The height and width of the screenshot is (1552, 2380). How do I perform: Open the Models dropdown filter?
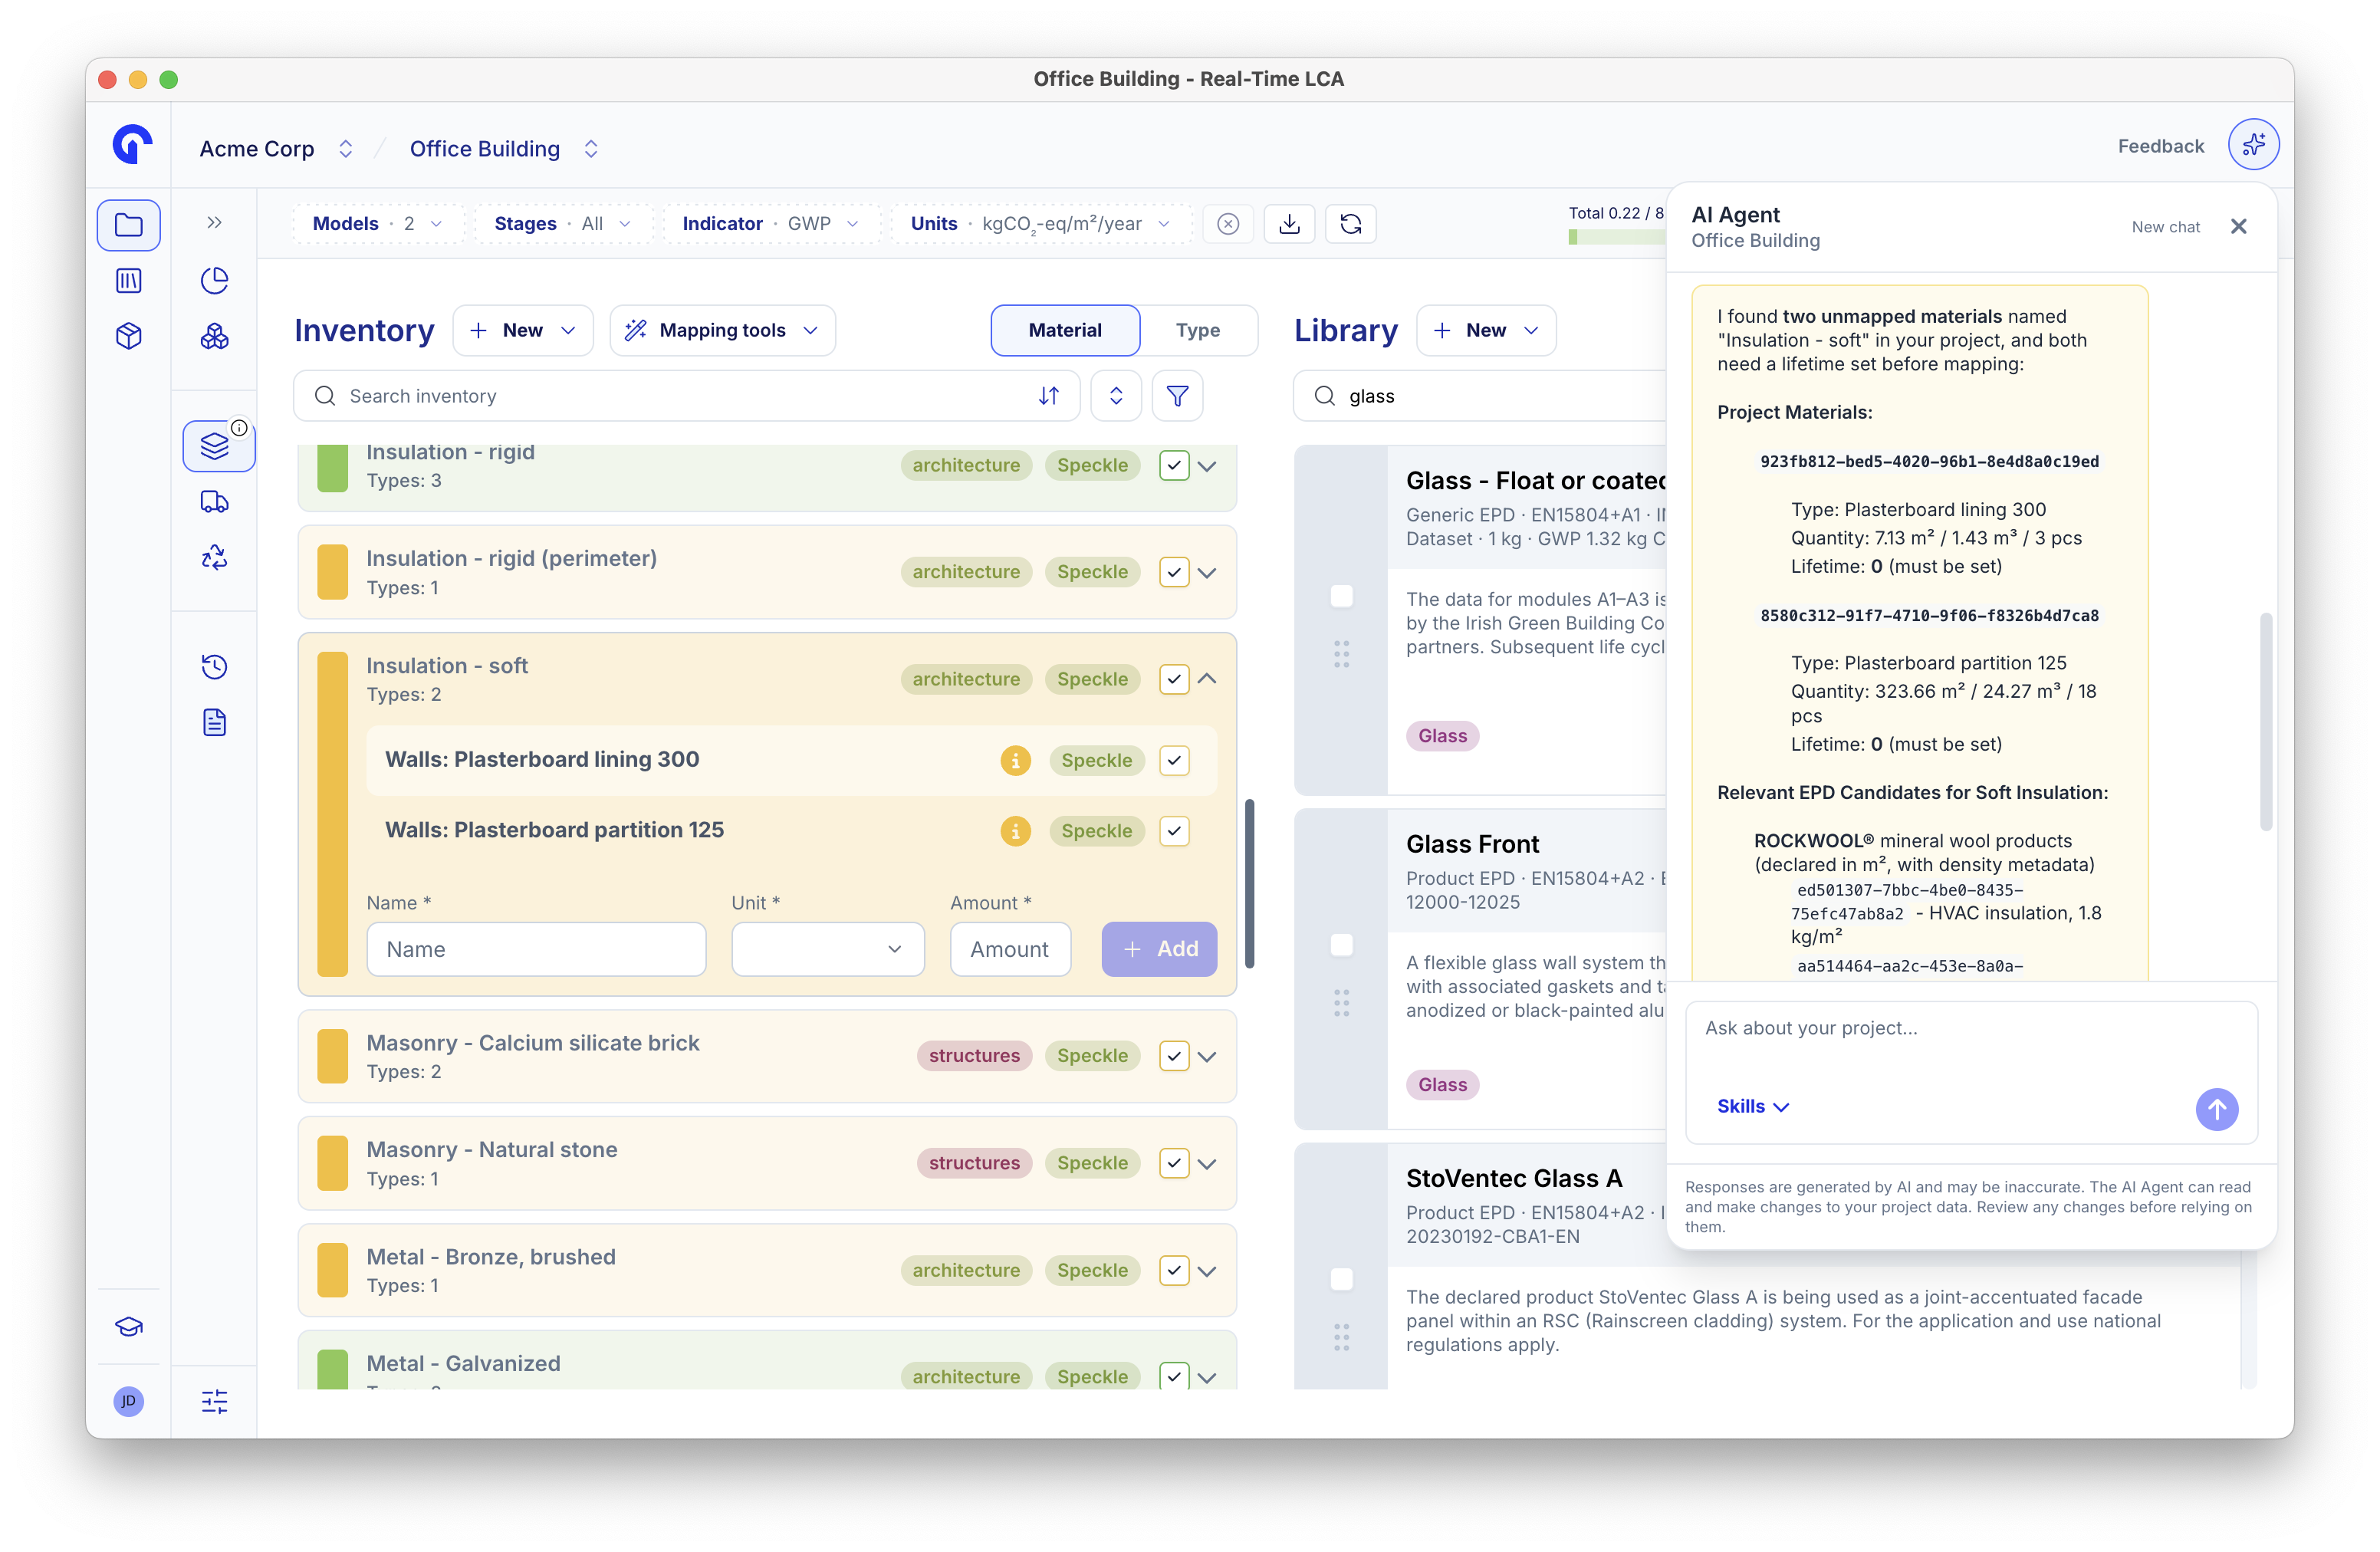[x=377, y=224]
